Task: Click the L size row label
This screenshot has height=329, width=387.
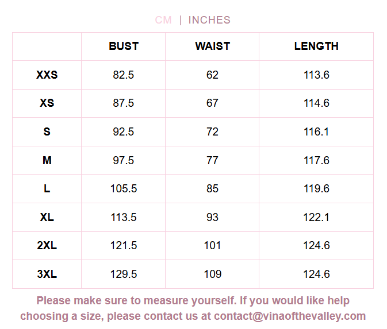Action: (47, 189)
